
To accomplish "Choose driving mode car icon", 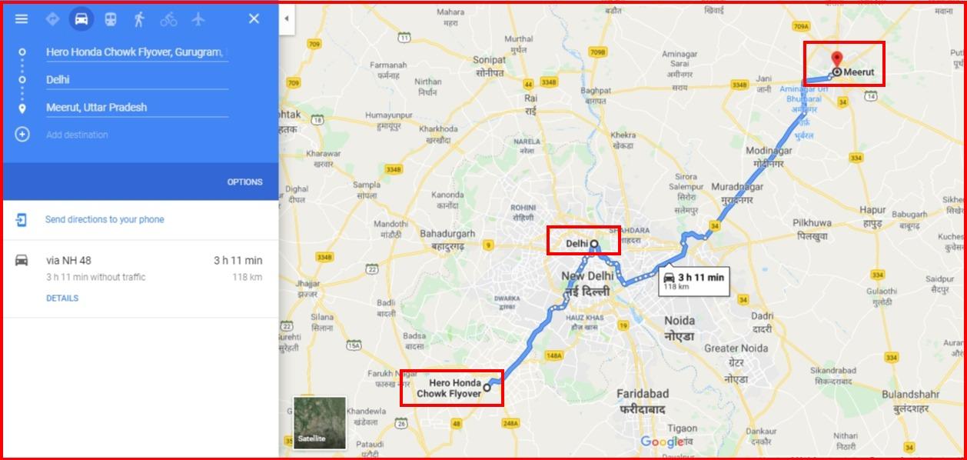I will pyautogui.click(x=81, y=19).
